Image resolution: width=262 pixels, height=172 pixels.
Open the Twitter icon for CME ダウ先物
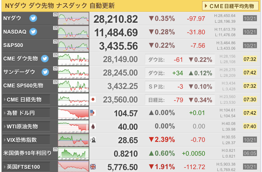pyautogui.click(x=45, y=59)
